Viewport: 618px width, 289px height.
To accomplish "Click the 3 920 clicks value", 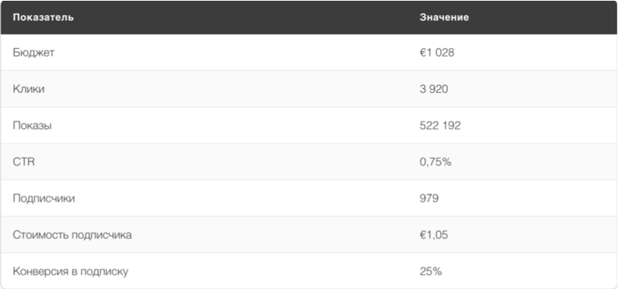I will pyautogui.click(x=434, y=89).
